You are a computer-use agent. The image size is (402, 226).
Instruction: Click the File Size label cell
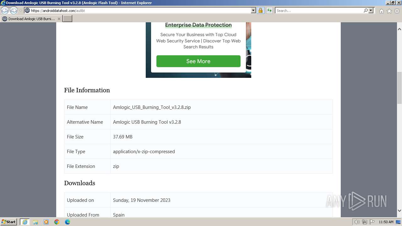pos(87,137)
